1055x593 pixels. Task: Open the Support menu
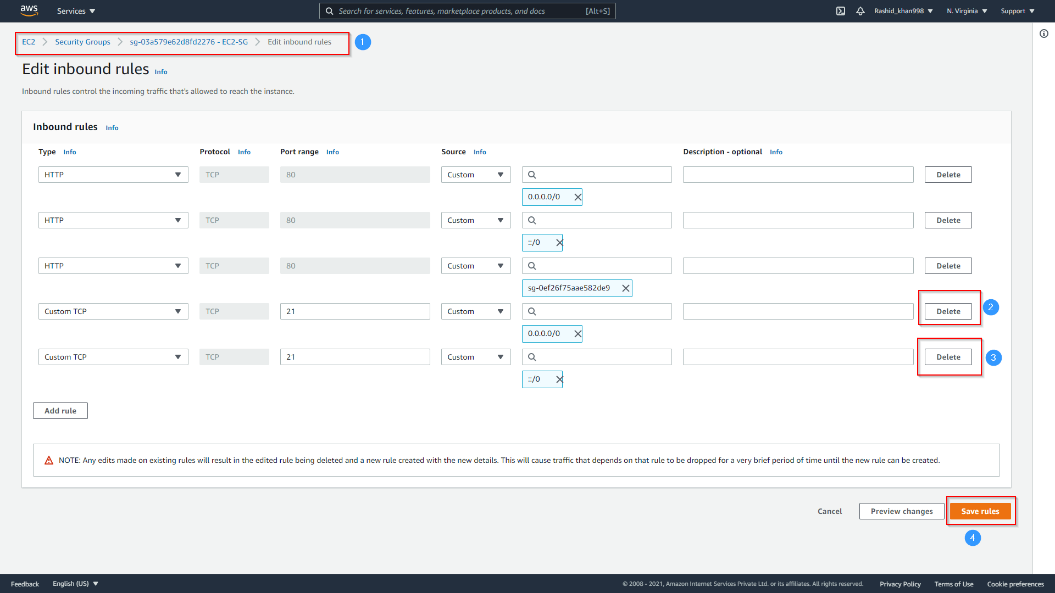(1017, 11)
